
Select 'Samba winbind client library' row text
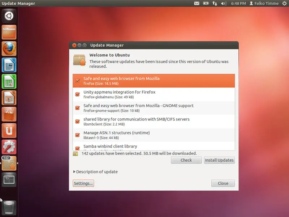point(110,146)
